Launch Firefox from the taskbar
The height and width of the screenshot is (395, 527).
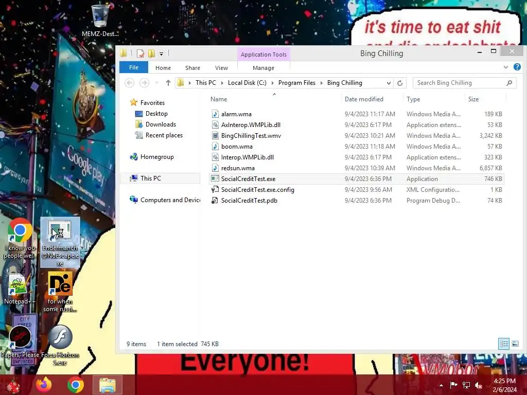44,385
